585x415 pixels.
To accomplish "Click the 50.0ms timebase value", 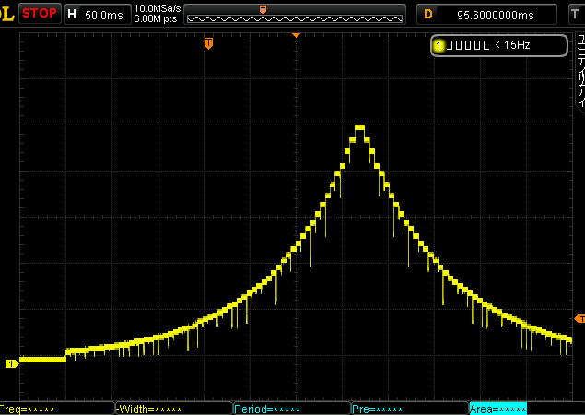I will coord(104,15).
